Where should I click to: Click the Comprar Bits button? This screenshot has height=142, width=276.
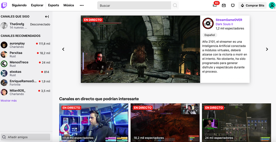click(252, 5)
